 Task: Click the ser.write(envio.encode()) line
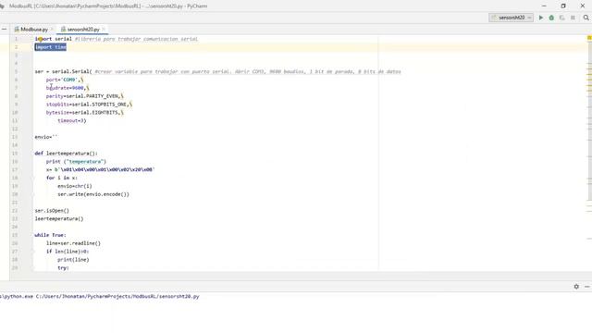pyautogui.click(x=93, y=194)
